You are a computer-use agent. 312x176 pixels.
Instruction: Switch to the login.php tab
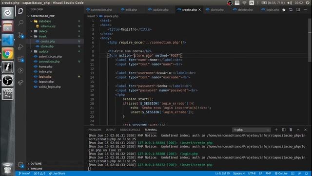click(270, 10)
